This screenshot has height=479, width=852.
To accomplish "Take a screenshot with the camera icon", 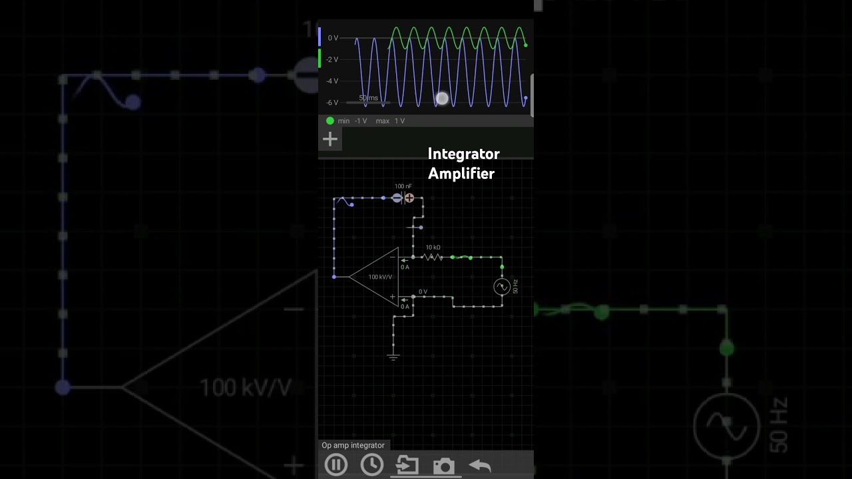I will (443, 465).
